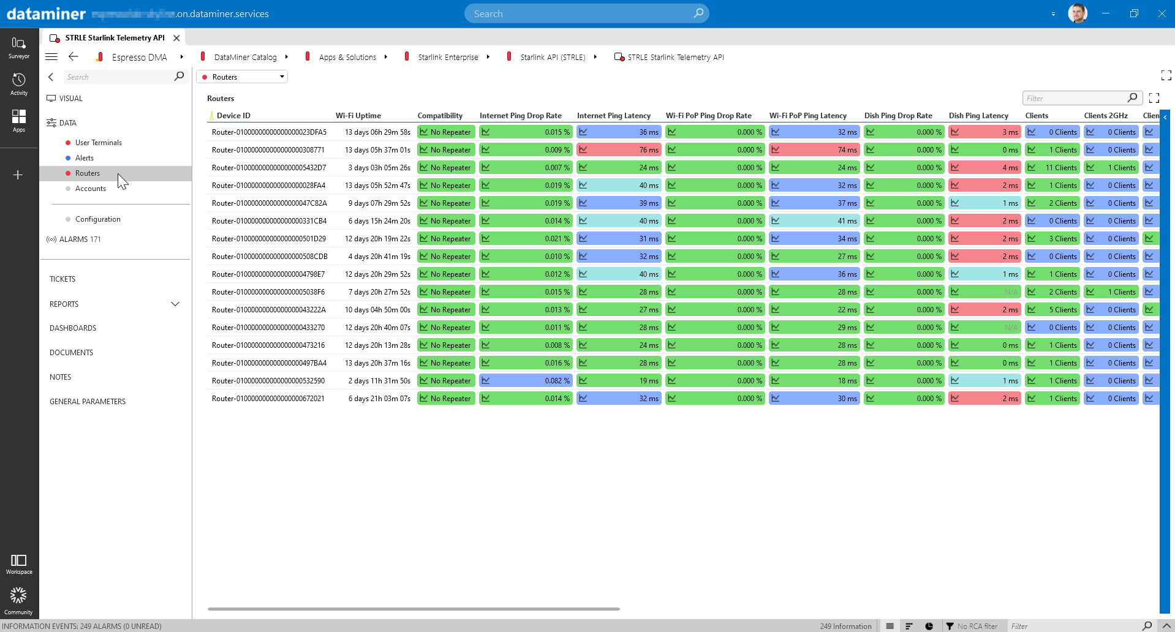This screenshot has width=1175, height=632.
Task: Click the horizontal scrollbar under the table
Action: 414,609
